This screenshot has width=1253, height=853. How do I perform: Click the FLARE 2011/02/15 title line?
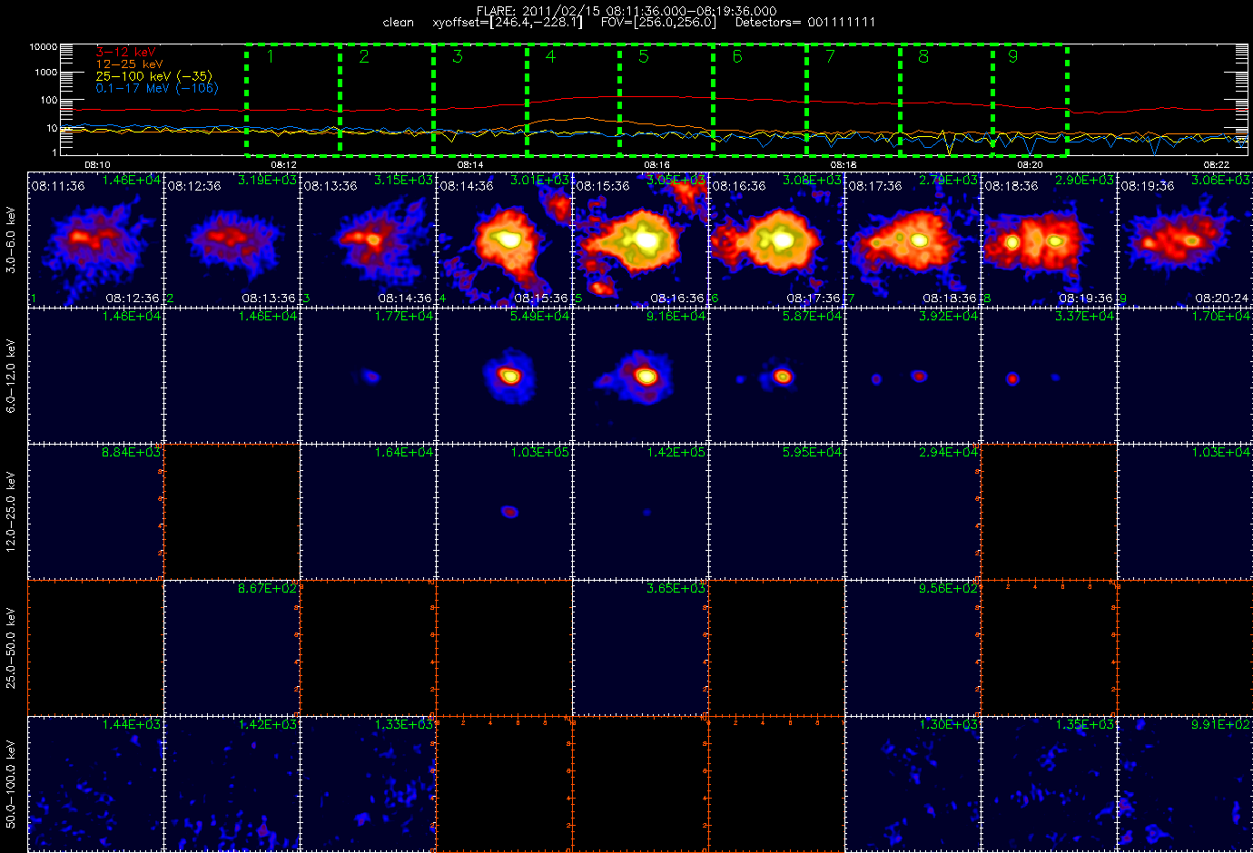coord(626,11)
